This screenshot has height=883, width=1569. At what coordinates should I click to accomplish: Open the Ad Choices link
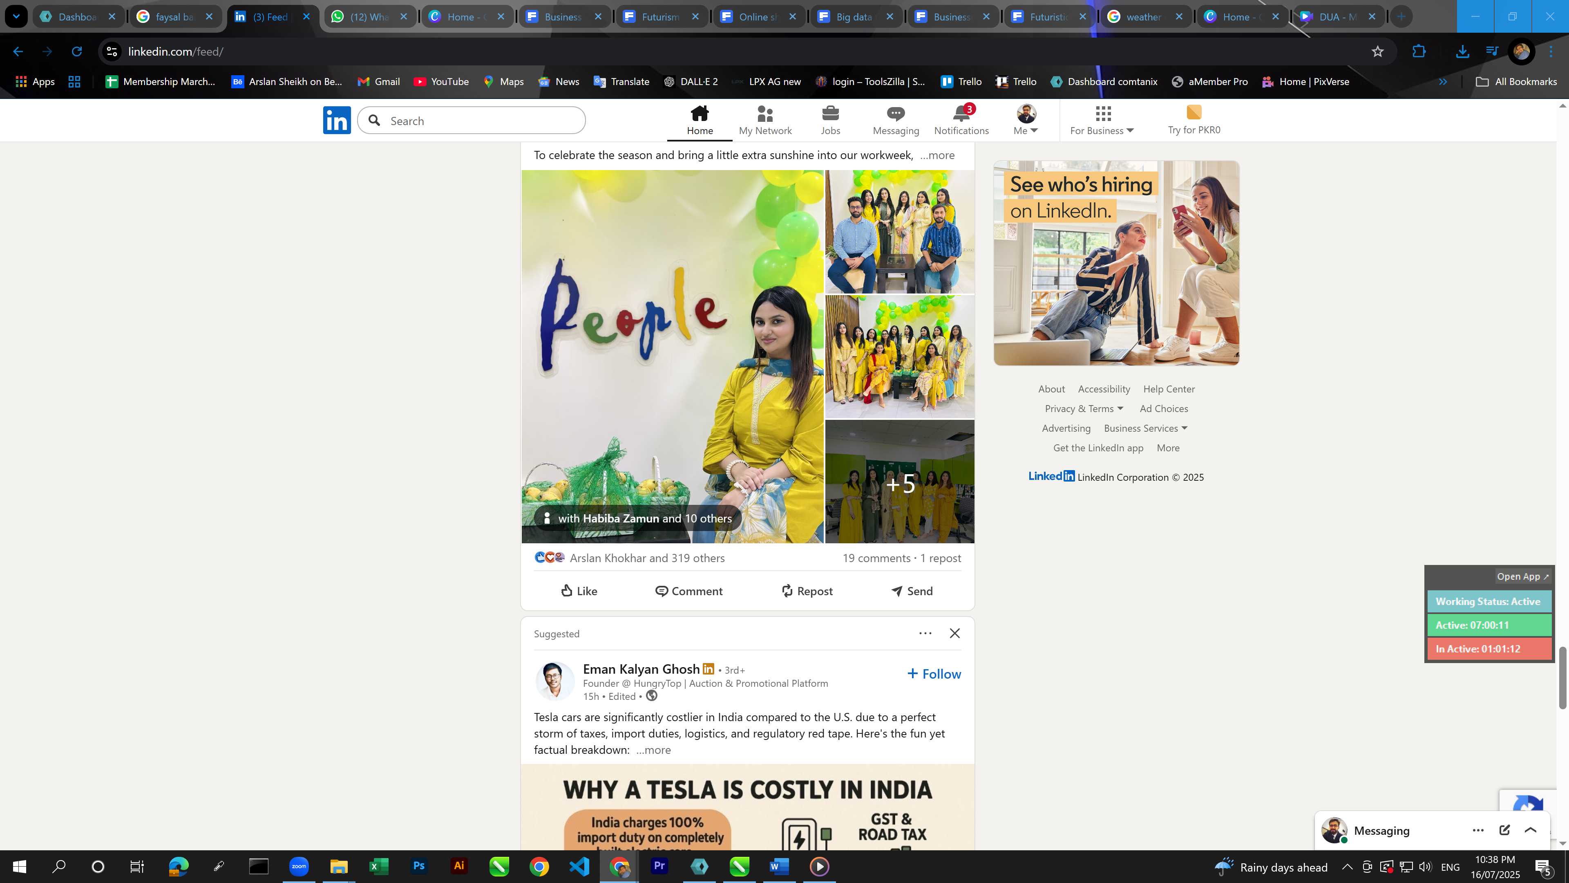coord(1163,408)
